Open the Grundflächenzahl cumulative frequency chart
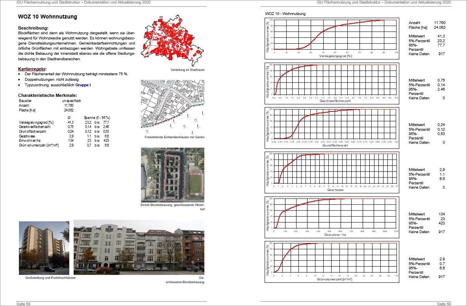This screenshot has height=306, width=467. 332,128
